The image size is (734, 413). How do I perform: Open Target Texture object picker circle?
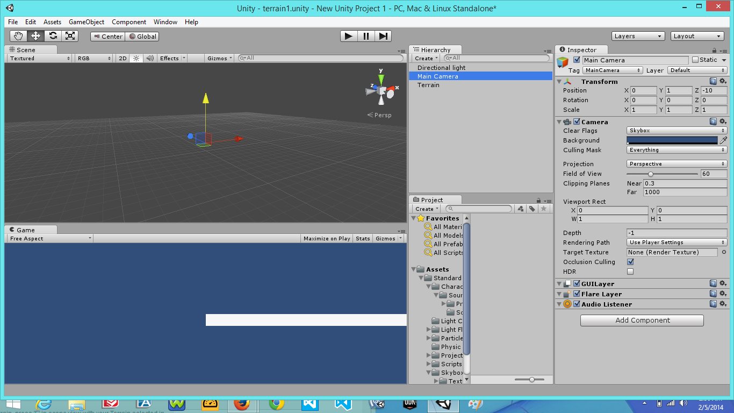724,252
